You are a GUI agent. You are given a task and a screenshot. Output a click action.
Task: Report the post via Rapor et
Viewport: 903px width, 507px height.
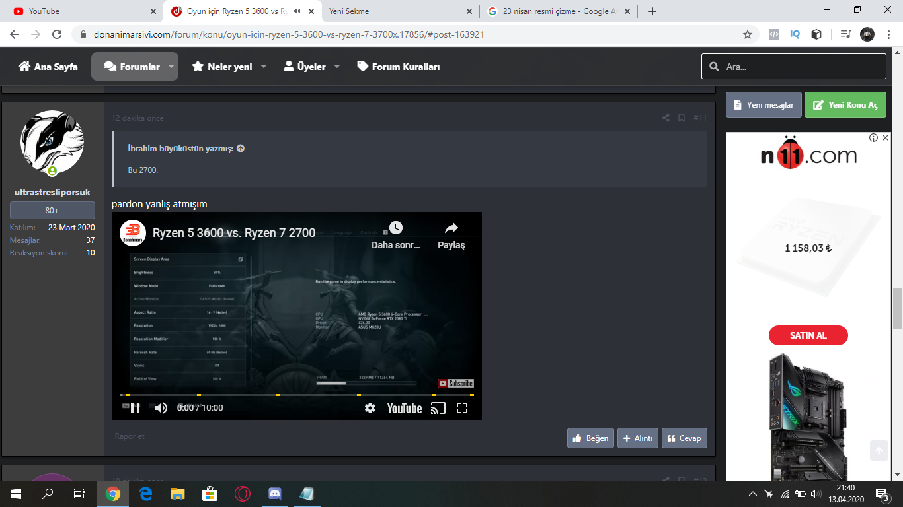(130, 436)
